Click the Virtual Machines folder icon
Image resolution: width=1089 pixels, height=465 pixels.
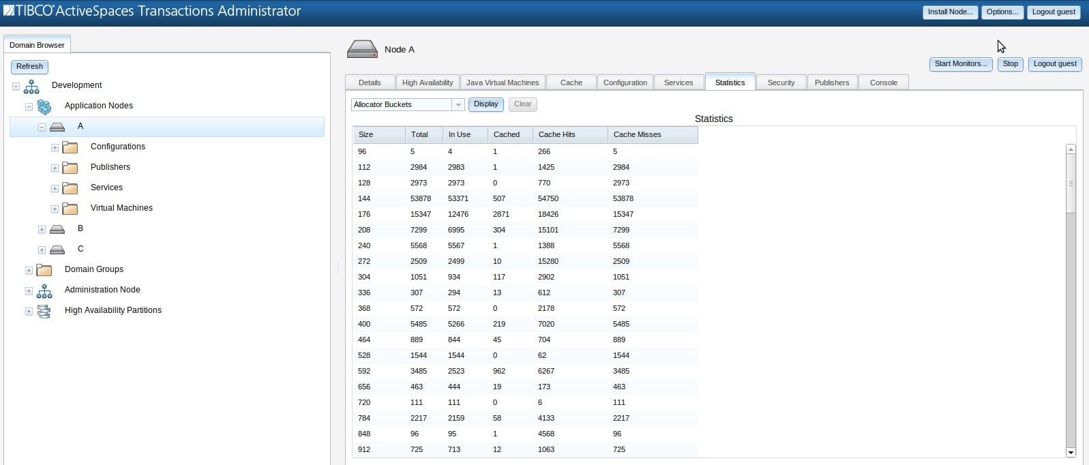point(70,209)
